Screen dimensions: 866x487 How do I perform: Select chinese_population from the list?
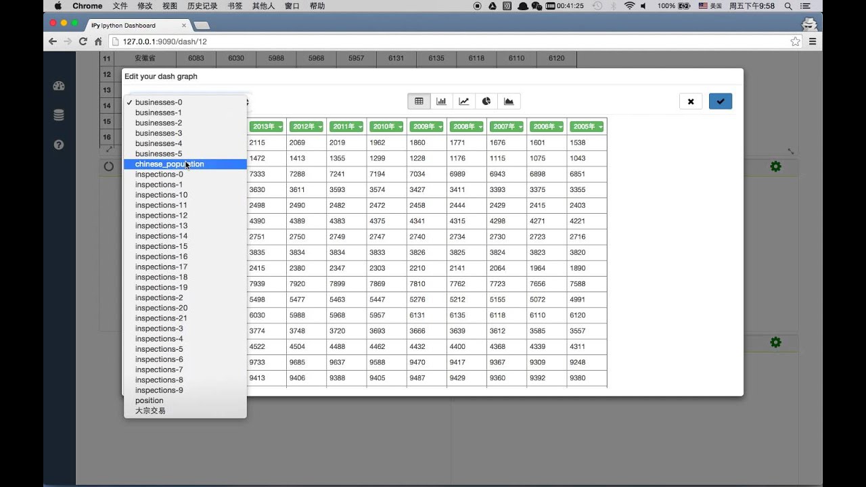(185, 164)
